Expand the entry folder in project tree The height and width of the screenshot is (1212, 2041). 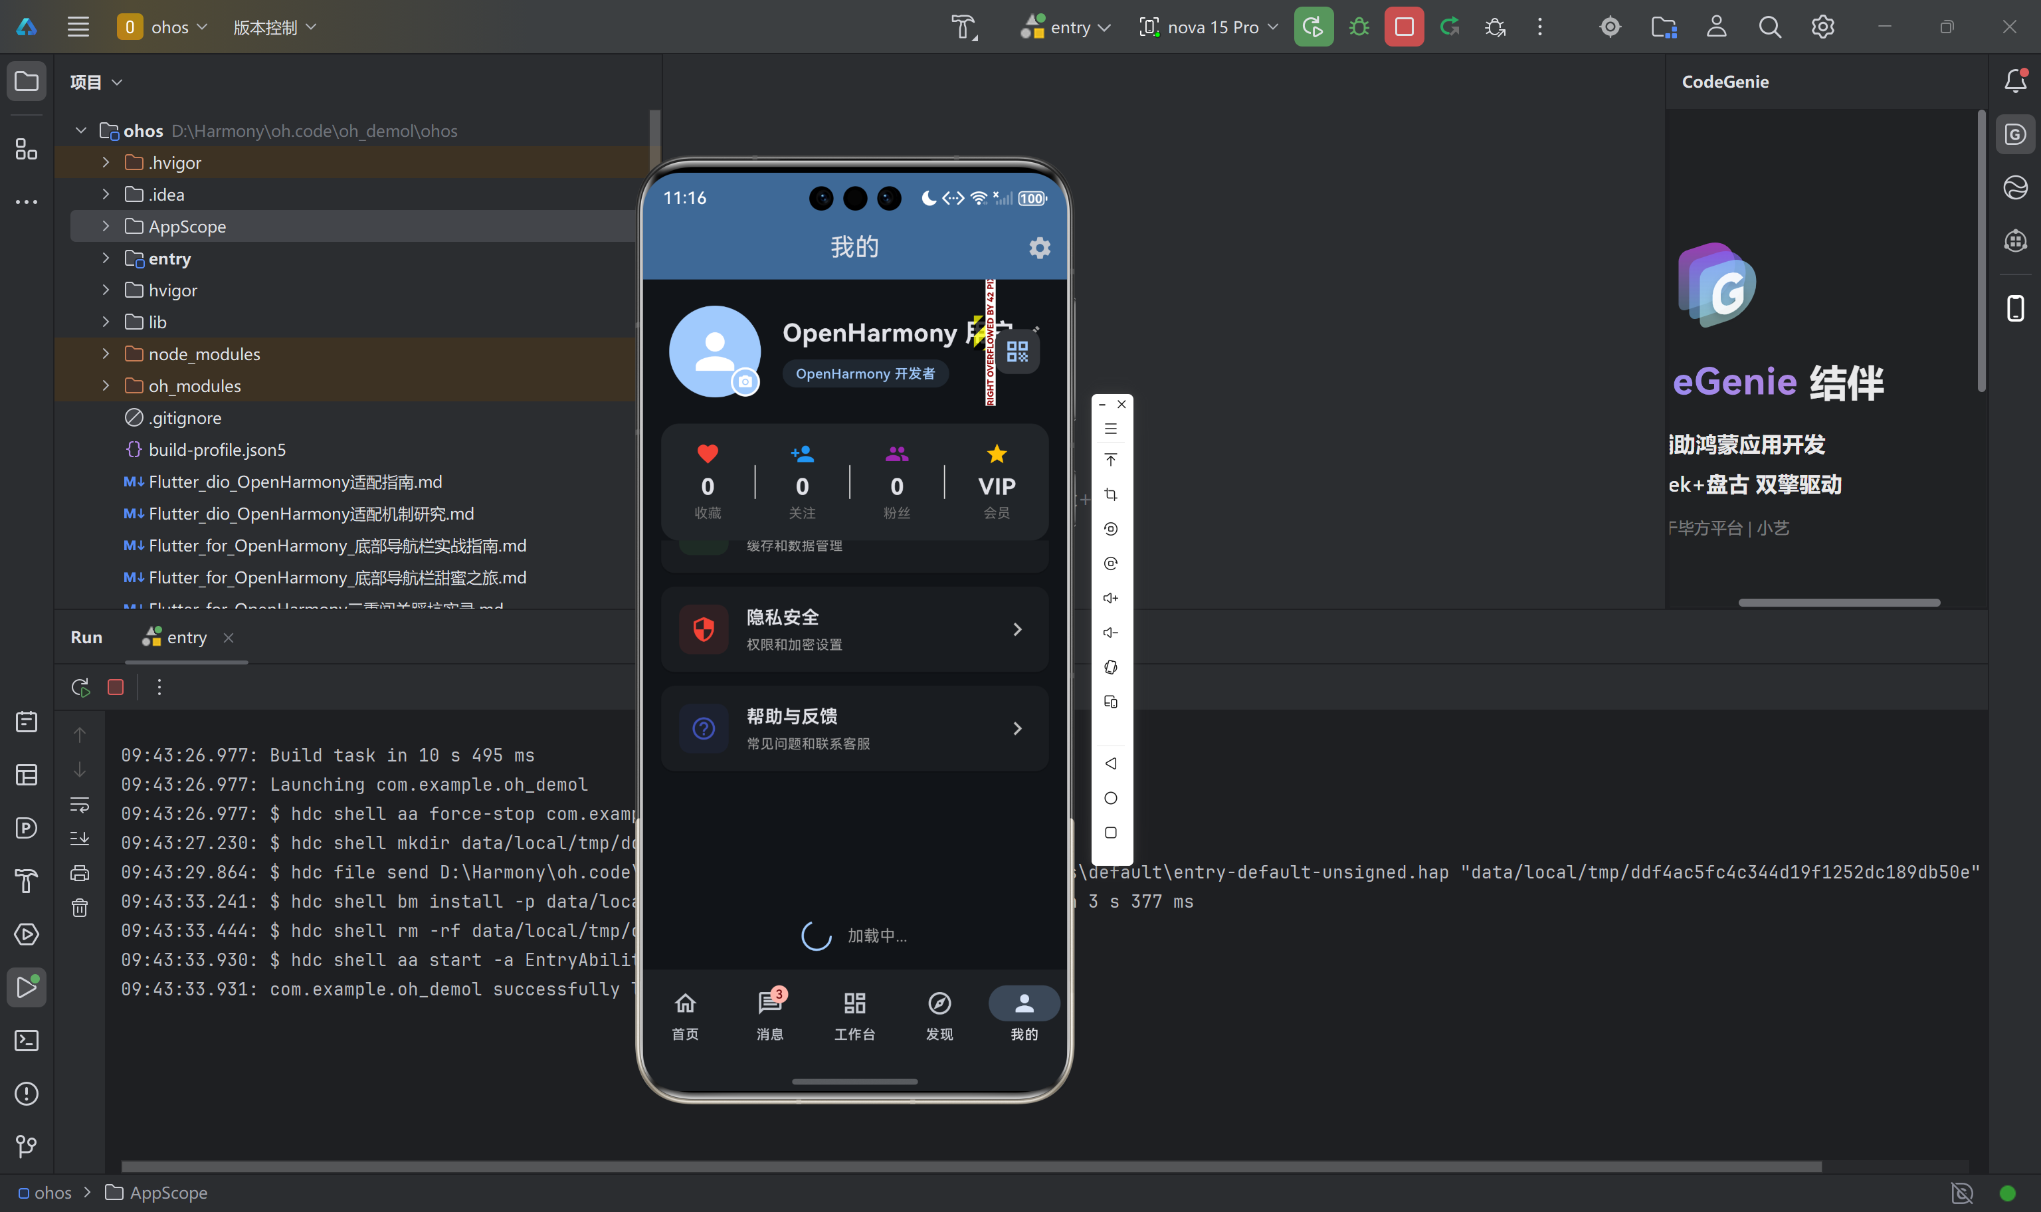(x=106, y=258)
